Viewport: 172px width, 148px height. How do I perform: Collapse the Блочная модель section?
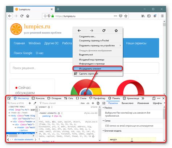pyautogui.click(x=103, y=131)
